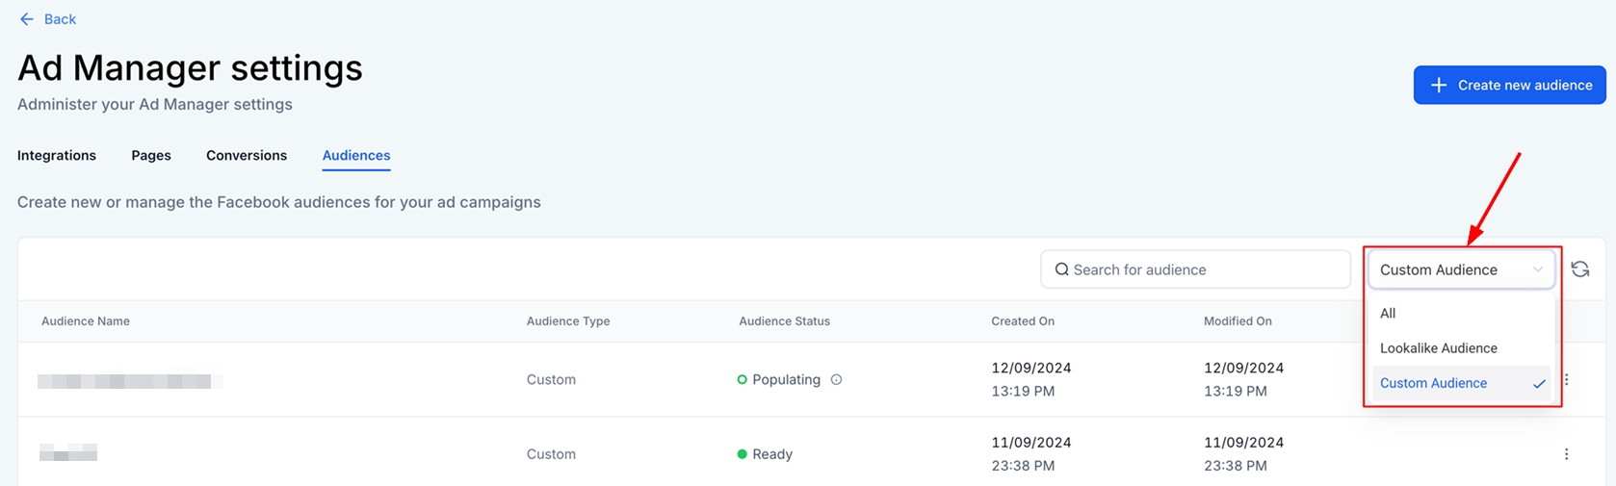The width and height of the screenshot is (1616, 486).
Task: Open three-dot menu for Ready audience row
Action: (1566, 454)
